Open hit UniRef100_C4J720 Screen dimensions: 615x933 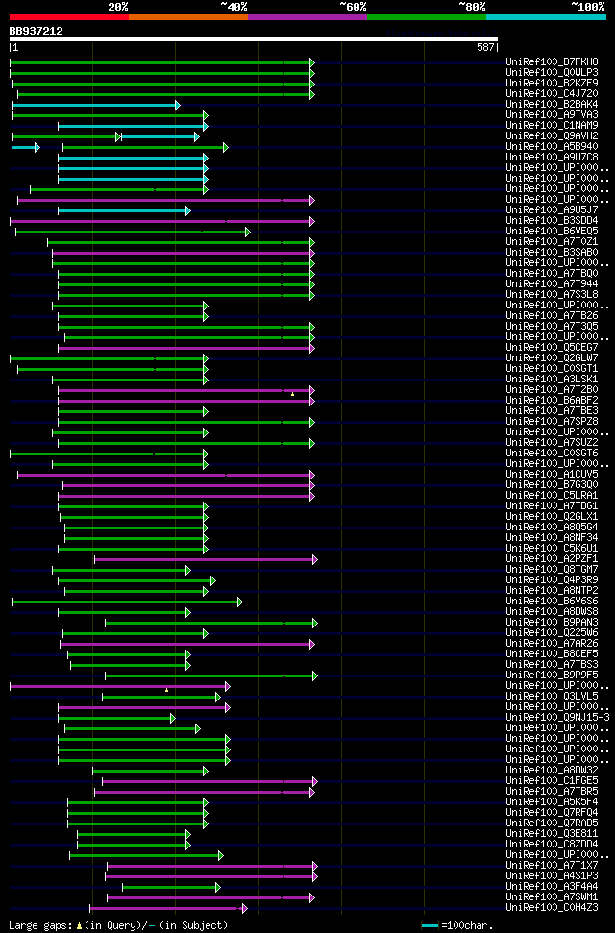tap(552, 94)
